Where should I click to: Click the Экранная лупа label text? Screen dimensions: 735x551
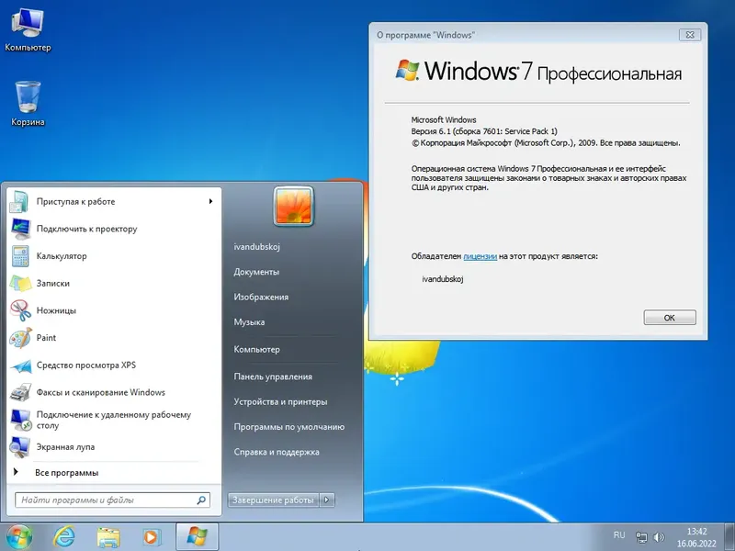pyautogui.click(x=65, y=447)
